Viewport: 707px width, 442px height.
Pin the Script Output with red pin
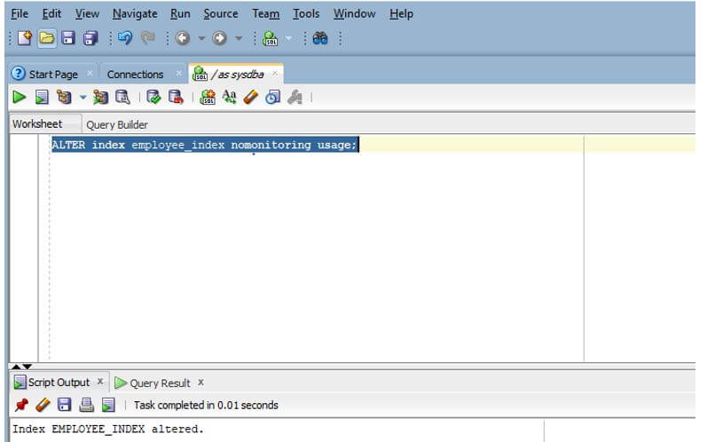21,405
